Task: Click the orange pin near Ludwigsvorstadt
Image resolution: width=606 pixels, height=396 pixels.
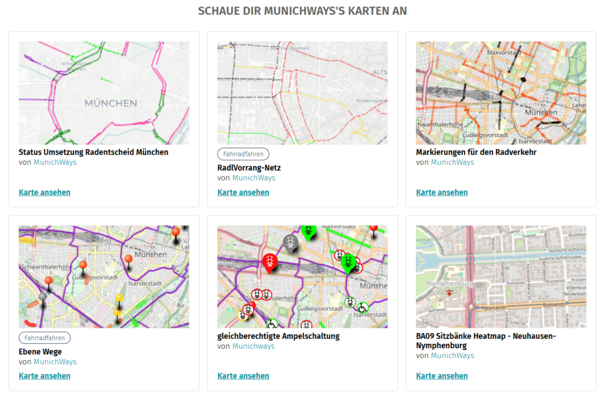Action: (x=84, y=265)
